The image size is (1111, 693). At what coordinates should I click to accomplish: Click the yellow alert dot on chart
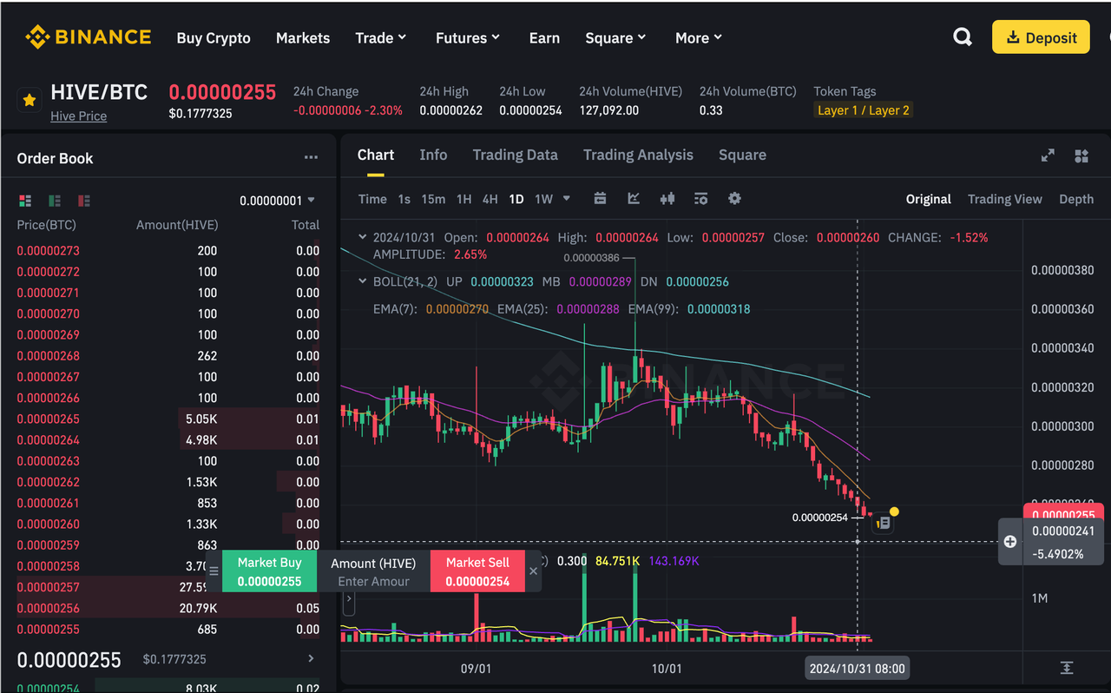click(x=894, y=511)
